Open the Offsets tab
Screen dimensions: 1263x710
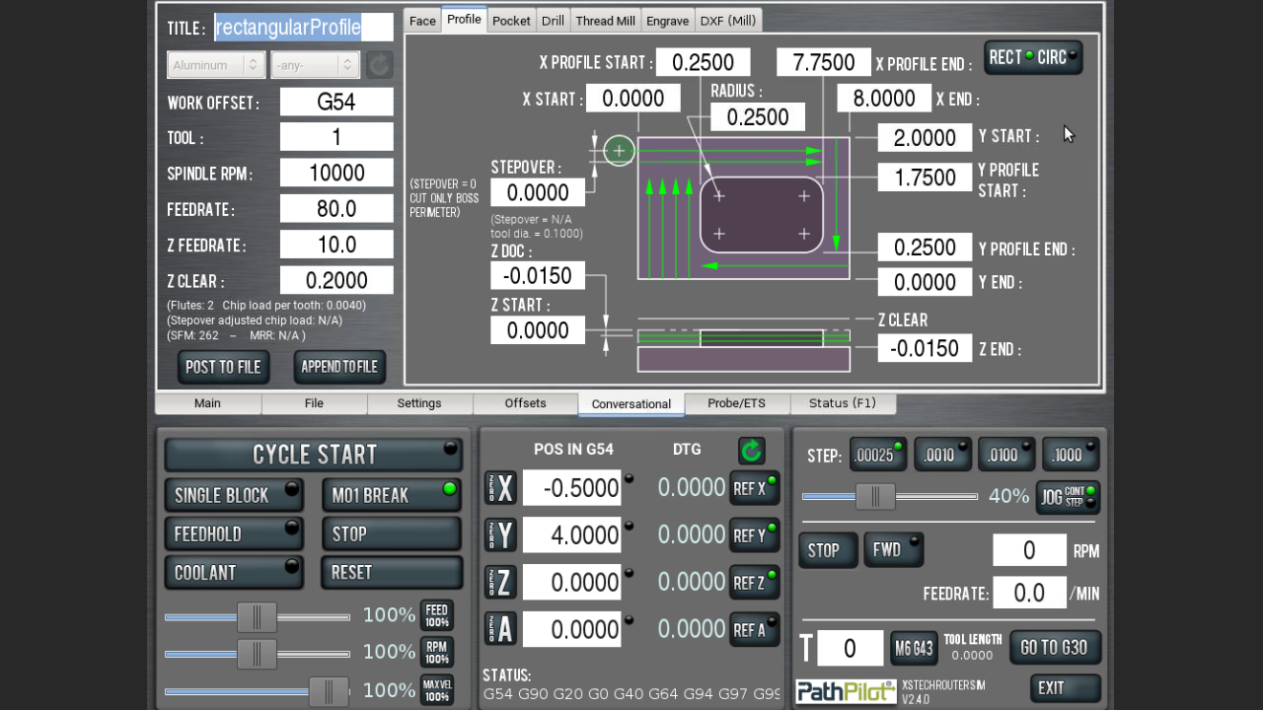(525, 403)
